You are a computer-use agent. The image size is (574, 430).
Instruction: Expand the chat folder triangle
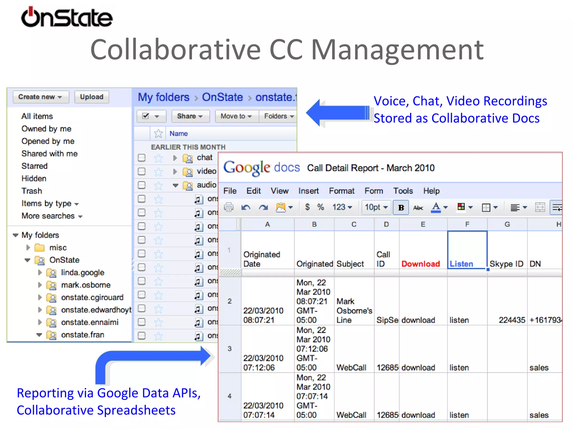click(x=175, y=158)
